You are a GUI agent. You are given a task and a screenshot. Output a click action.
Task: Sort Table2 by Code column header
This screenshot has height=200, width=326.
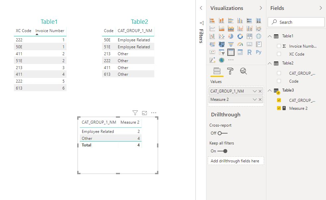109,31
